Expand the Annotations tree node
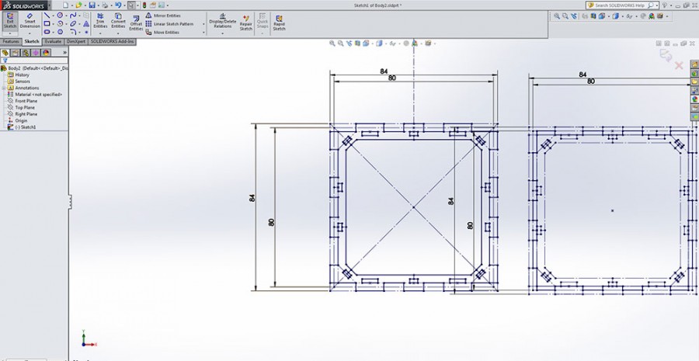The image size is (699, 361). [4, 88]
